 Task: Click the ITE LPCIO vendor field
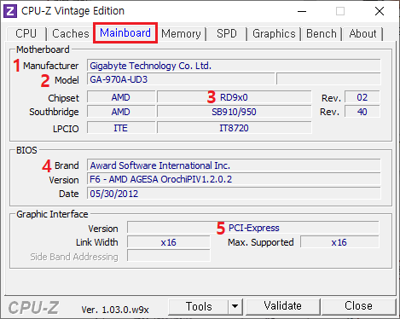pos(121,128)
